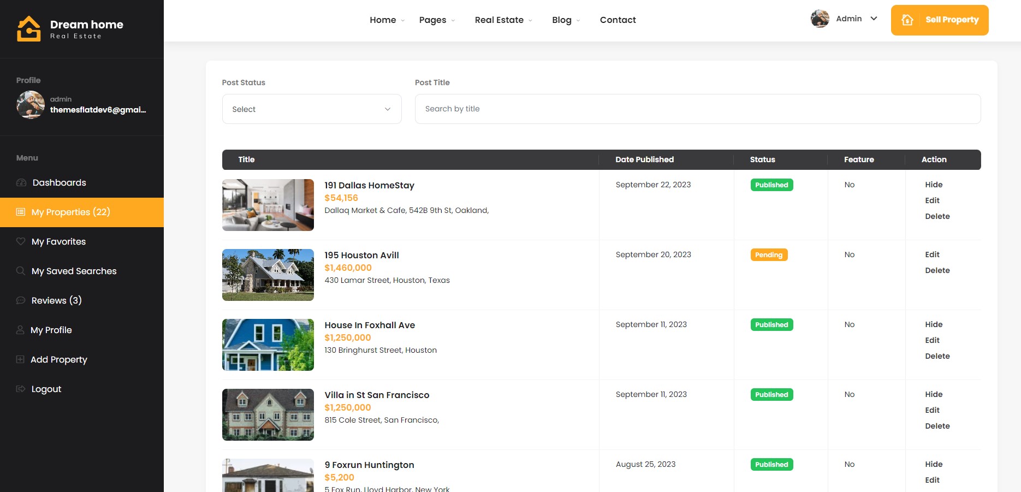
Task: Hide the 191 Dallas HomeStay listing
Action: [x=934, y=185]
